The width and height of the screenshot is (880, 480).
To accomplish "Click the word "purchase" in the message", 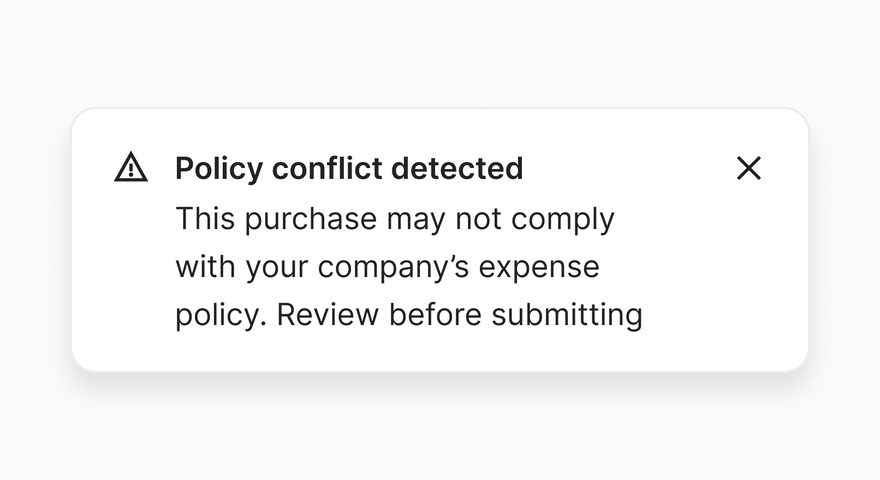I will [x=311, y=219].
